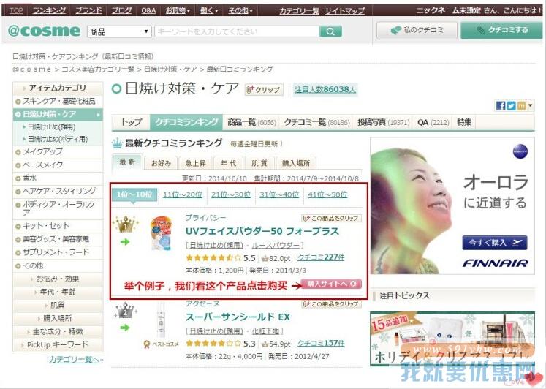Clip the UVフェイスパウダー product
The width and height of the screenshot is (546, 389).
pos(332,219)
